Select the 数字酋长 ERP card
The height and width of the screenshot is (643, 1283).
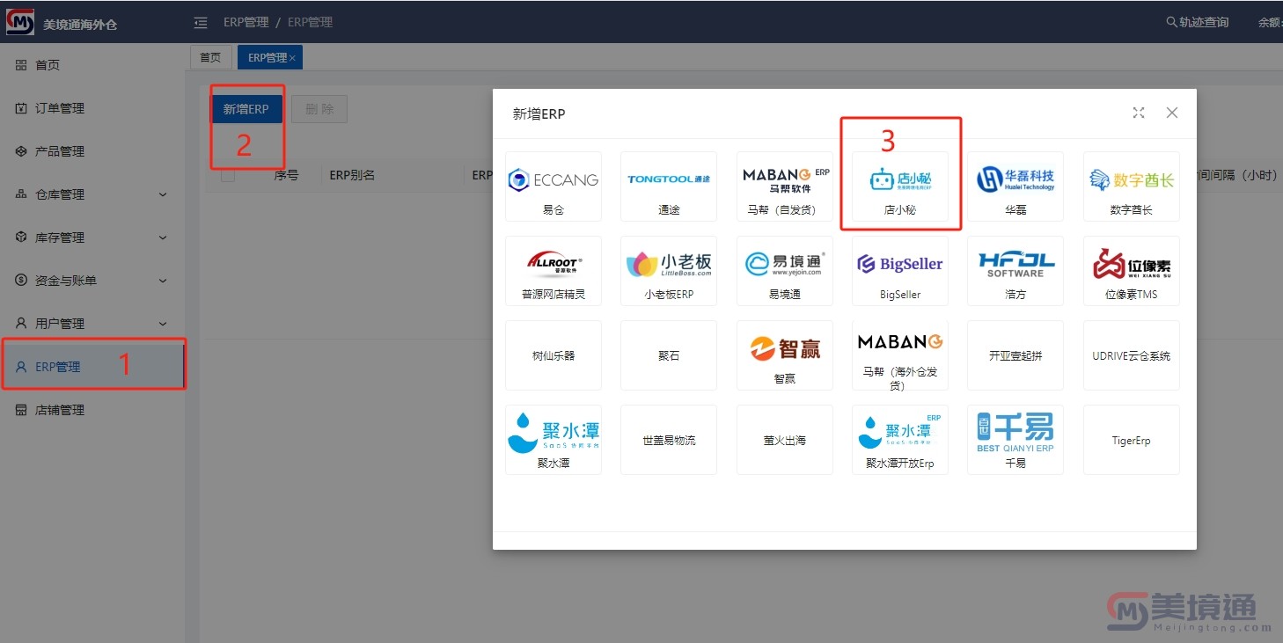pos(1132,186)
